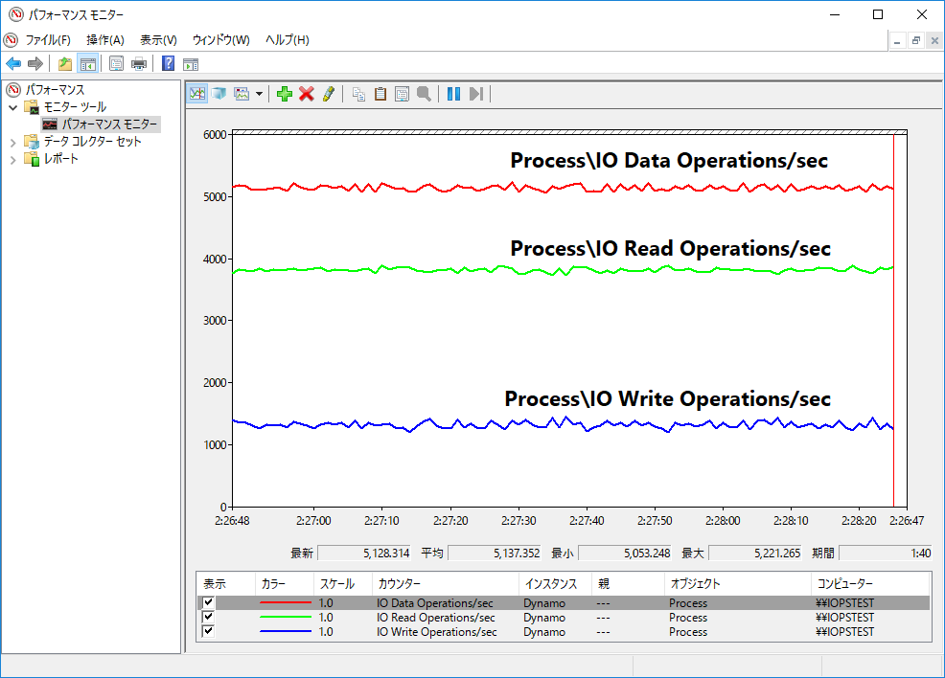This screenshot has height=678, width=945.
Task: Click the blue Help question mark icon
Action: pos(168,63)
